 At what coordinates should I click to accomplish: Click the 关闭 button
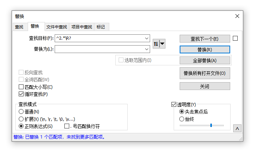pos(205,86)
